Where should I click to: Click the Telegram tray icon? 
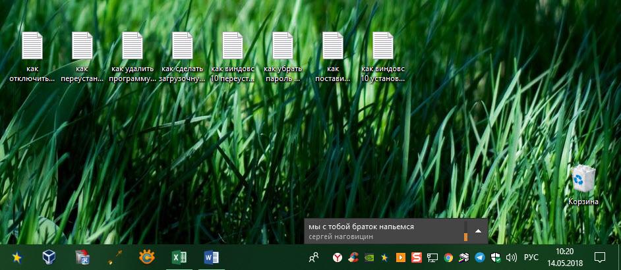coord(479,257)
